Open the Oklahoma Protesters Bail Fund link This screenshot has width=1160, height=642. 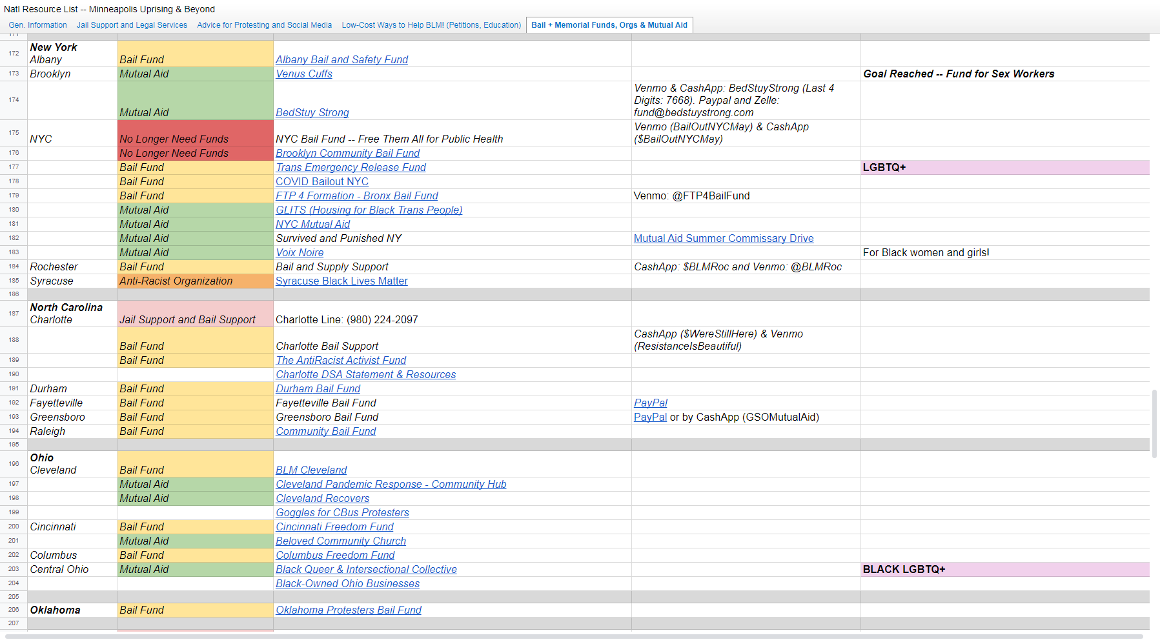349,610
